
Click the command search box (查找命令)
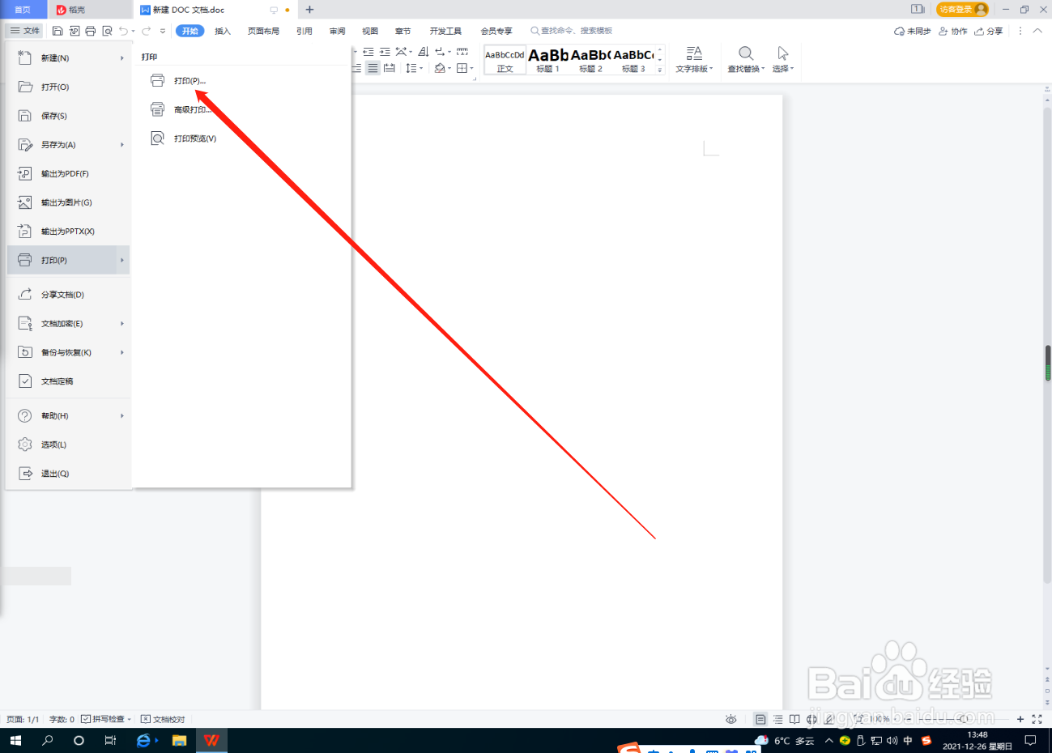(572, 31)
